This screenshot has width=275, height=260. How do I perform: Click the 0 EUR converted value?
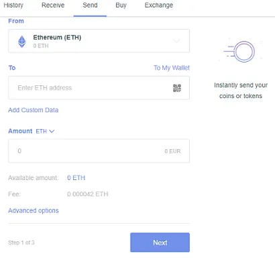pos(172,151)
